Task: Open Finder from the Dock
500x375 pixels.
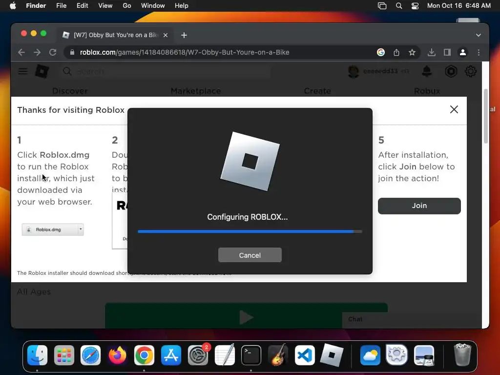Action: pyautogui.click(x=37, y=355)
